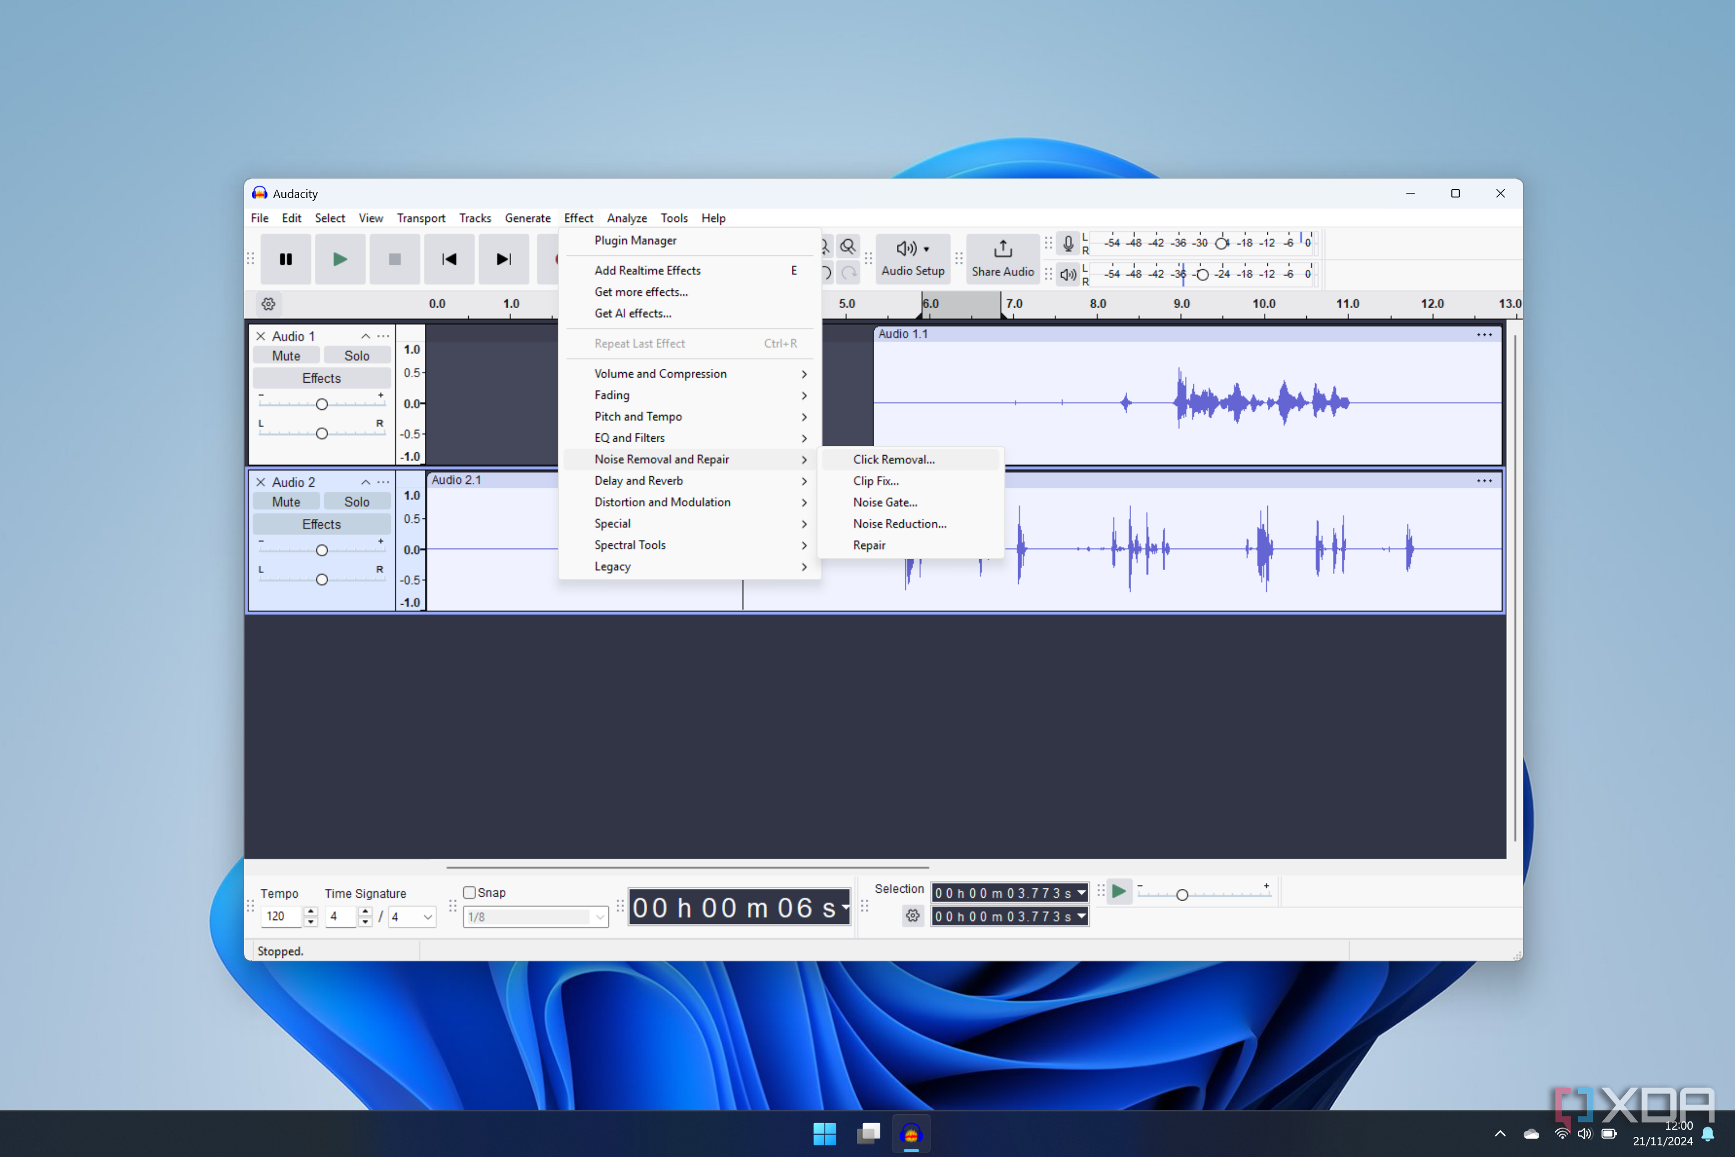Click the Stop transport button
This screenshot has width=1735, height=1157.
click(395, 259)
